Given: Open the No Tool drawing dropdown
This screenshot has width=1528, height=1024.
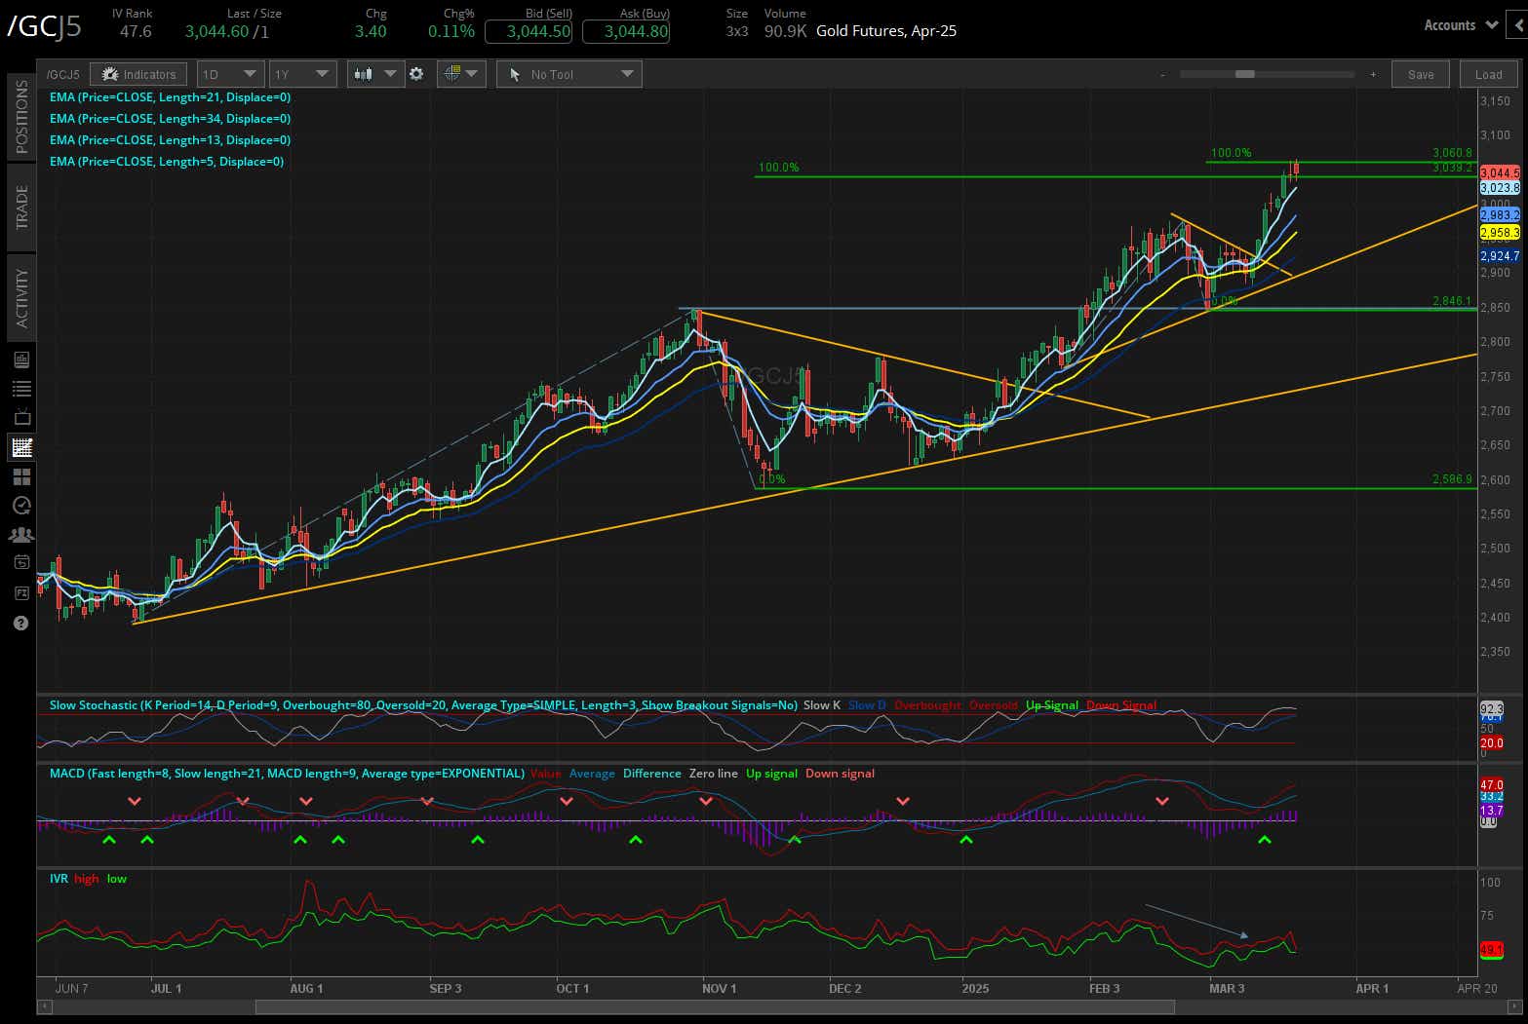Looking at the screenshot, I should pos(568,73).
